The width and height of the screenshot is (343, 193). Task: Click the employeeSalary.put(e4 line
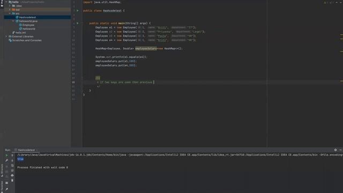coord(116,65)
